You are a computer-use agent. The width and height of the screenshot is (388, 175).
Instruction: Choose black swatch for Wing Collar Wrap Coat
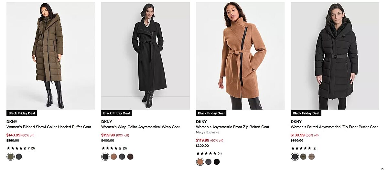click(x=105, y=157)
